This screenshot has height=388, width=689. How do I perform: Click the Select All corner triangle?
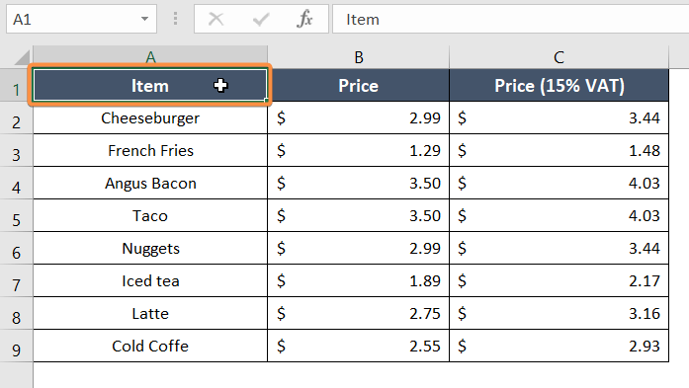click(20, 58)
